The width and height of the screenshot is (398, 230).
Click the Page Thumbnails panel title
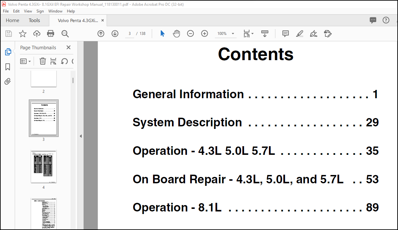(x=38, y=47)
